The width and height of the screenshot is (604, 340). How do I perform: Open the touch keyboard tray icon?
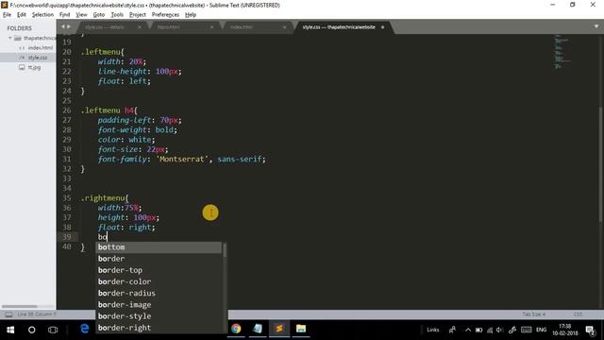(x=527, y=330)
